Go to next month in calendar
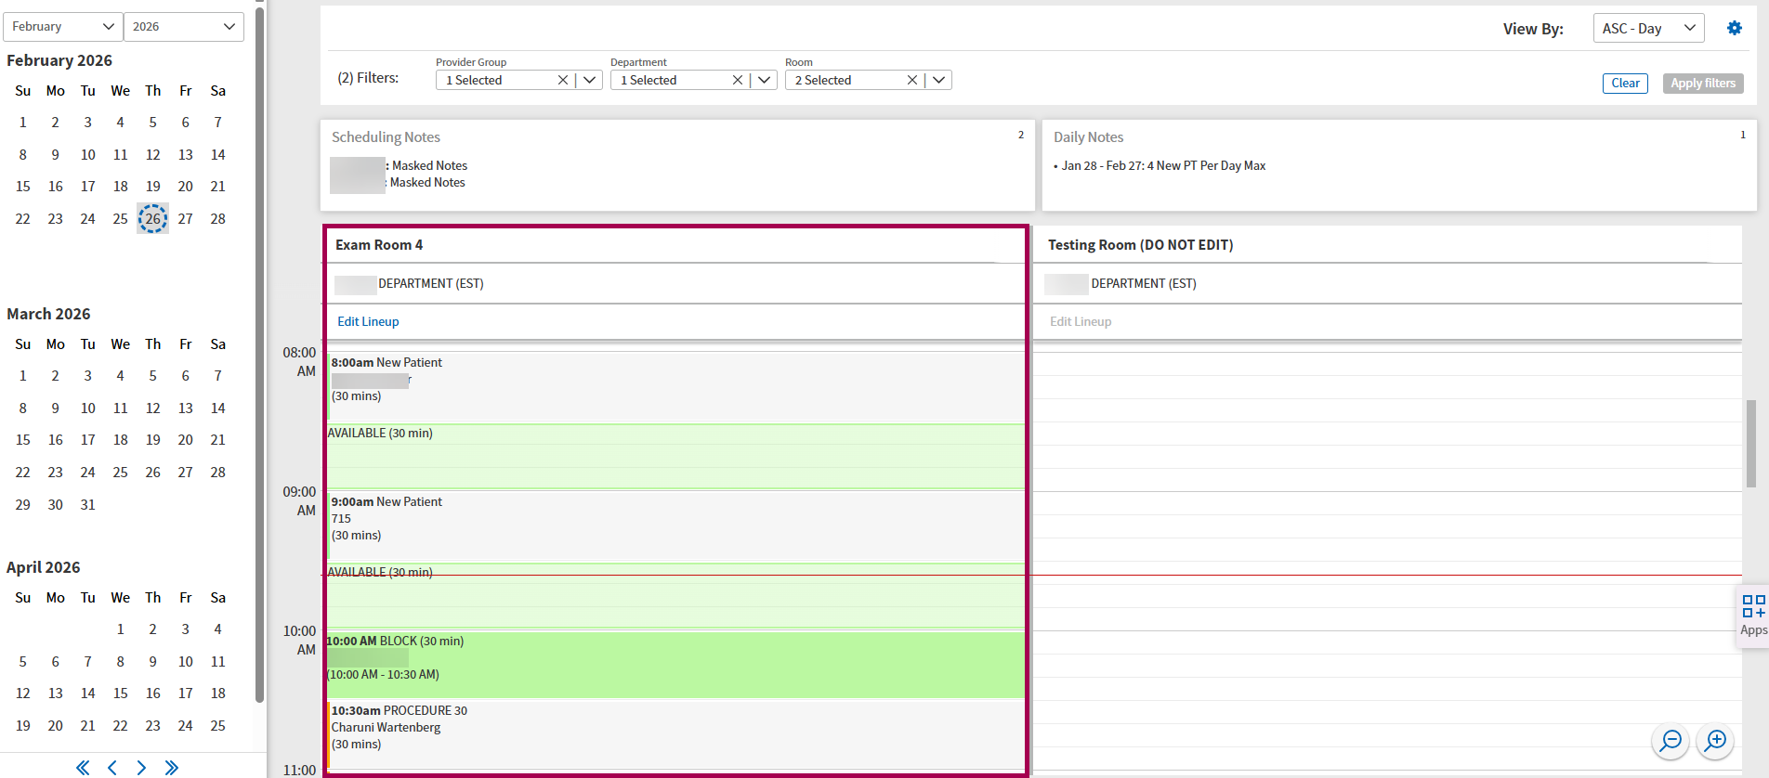 (141, 767)
